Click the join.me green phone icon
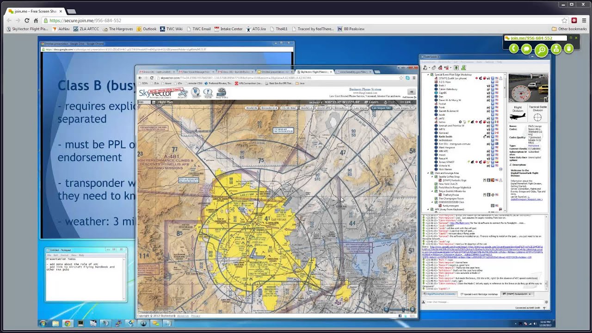 coord(513,49)
